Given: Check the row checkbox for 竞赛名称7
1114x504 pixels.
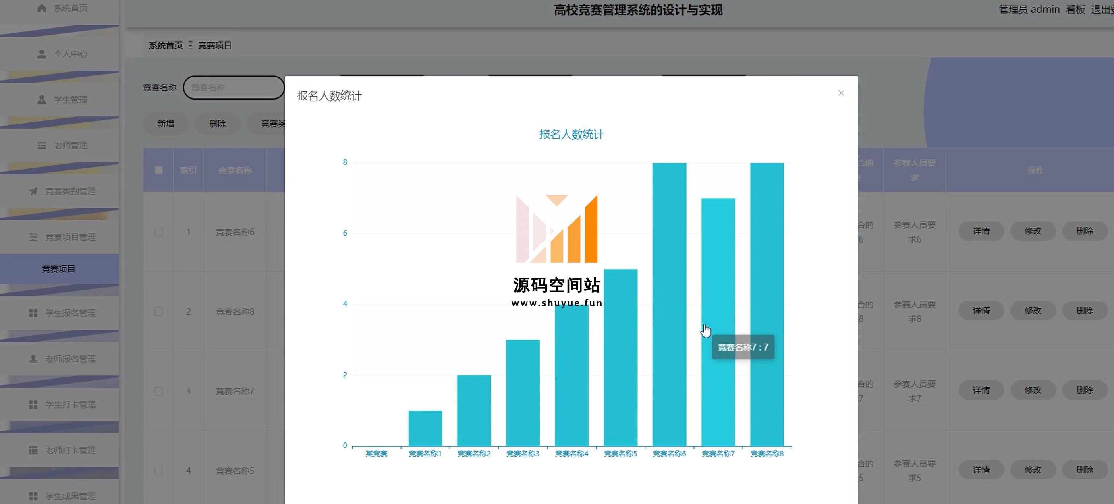Looking at the screenshot, I should (159, 392).
